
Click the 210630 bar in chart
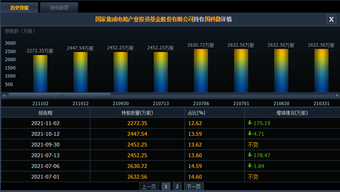tap(281, 71)
